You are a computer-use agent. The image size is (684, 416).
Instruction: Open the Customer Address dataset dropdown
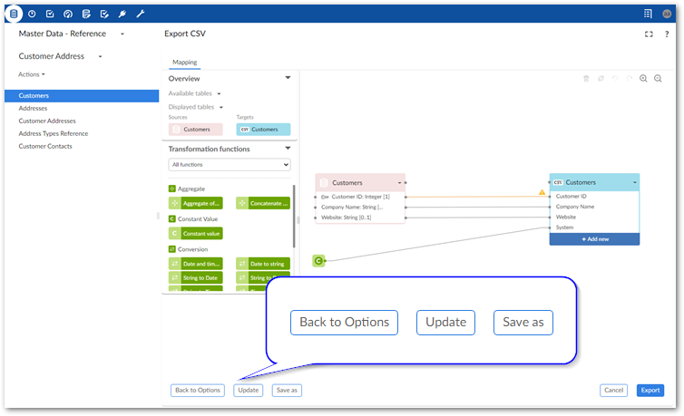pos(101,56)
